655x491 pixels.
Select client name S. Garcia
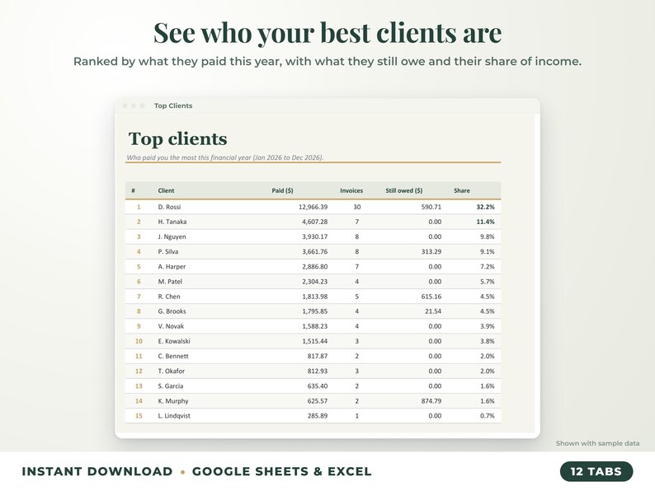click(171, 386)
